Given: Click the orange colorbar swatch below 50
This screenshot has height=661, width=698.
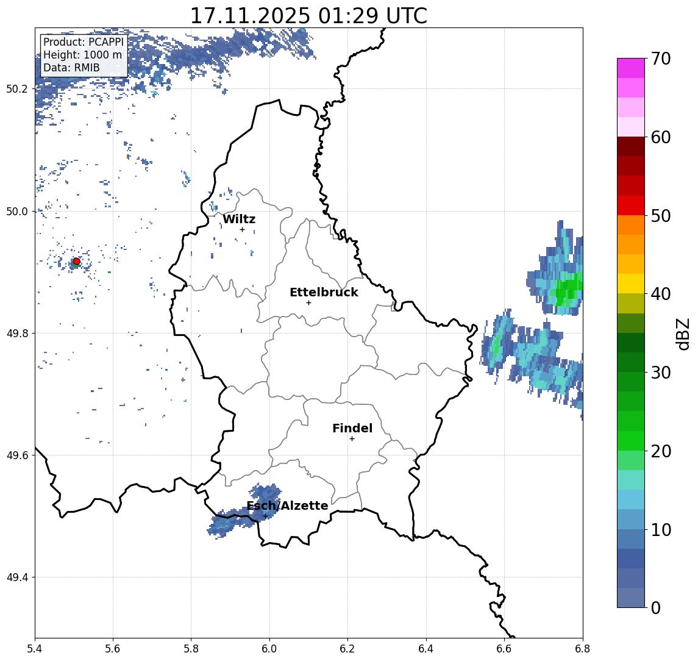Looking at the screenshot, I should click(x=631, y=225).
